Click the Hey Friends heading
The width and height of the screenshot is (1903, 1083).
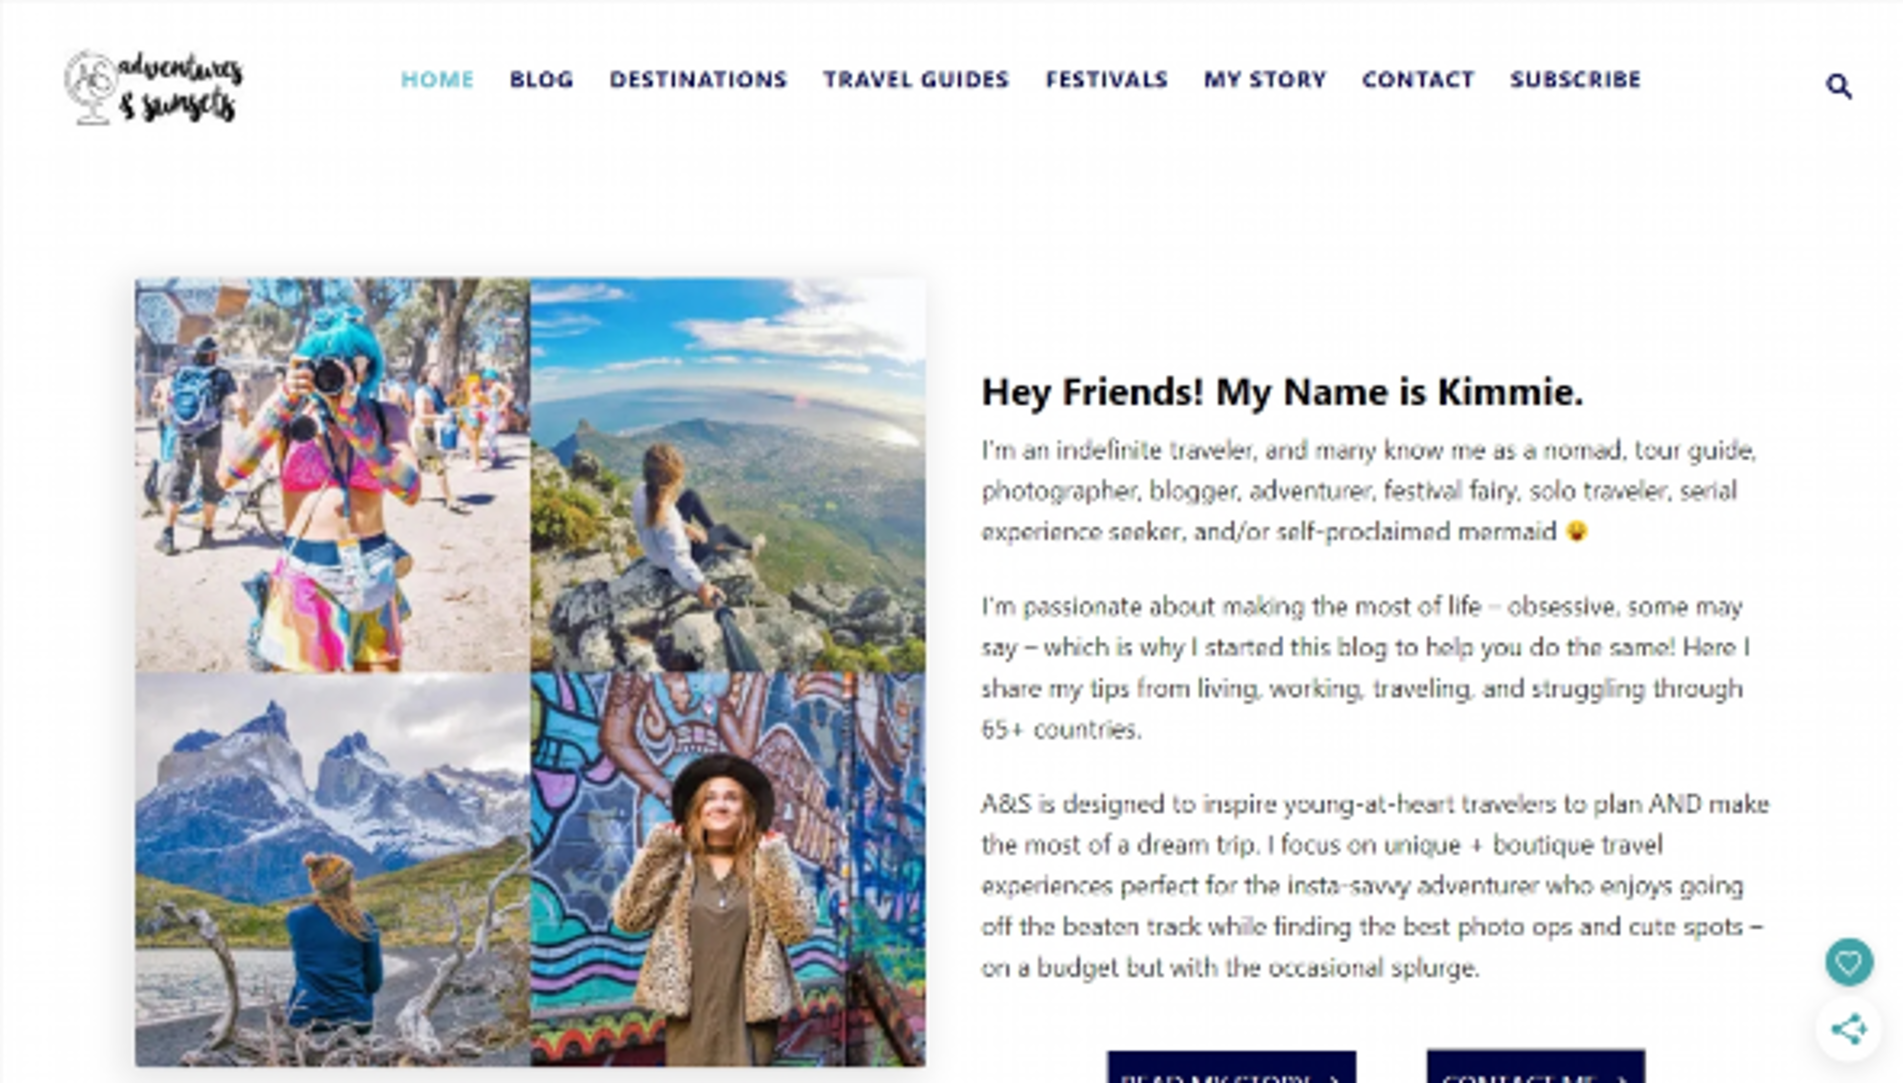pos(1282,392)
